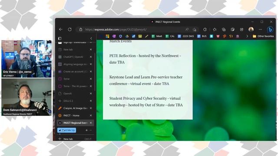Collapse the vertical tabs pane
The width and height of the screenshot is (278, 156).
[91, 39]
